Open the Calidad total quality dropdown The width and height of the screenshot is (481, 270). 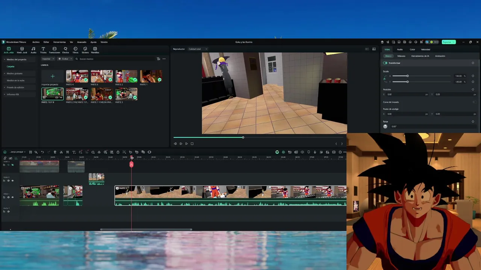click(x=198, y=49)
